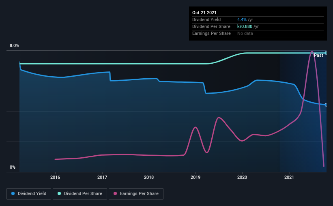This screenshot has width=333, height=206.
Task: Click the pink Earnings Per Share legend dot
Action: 115,193
